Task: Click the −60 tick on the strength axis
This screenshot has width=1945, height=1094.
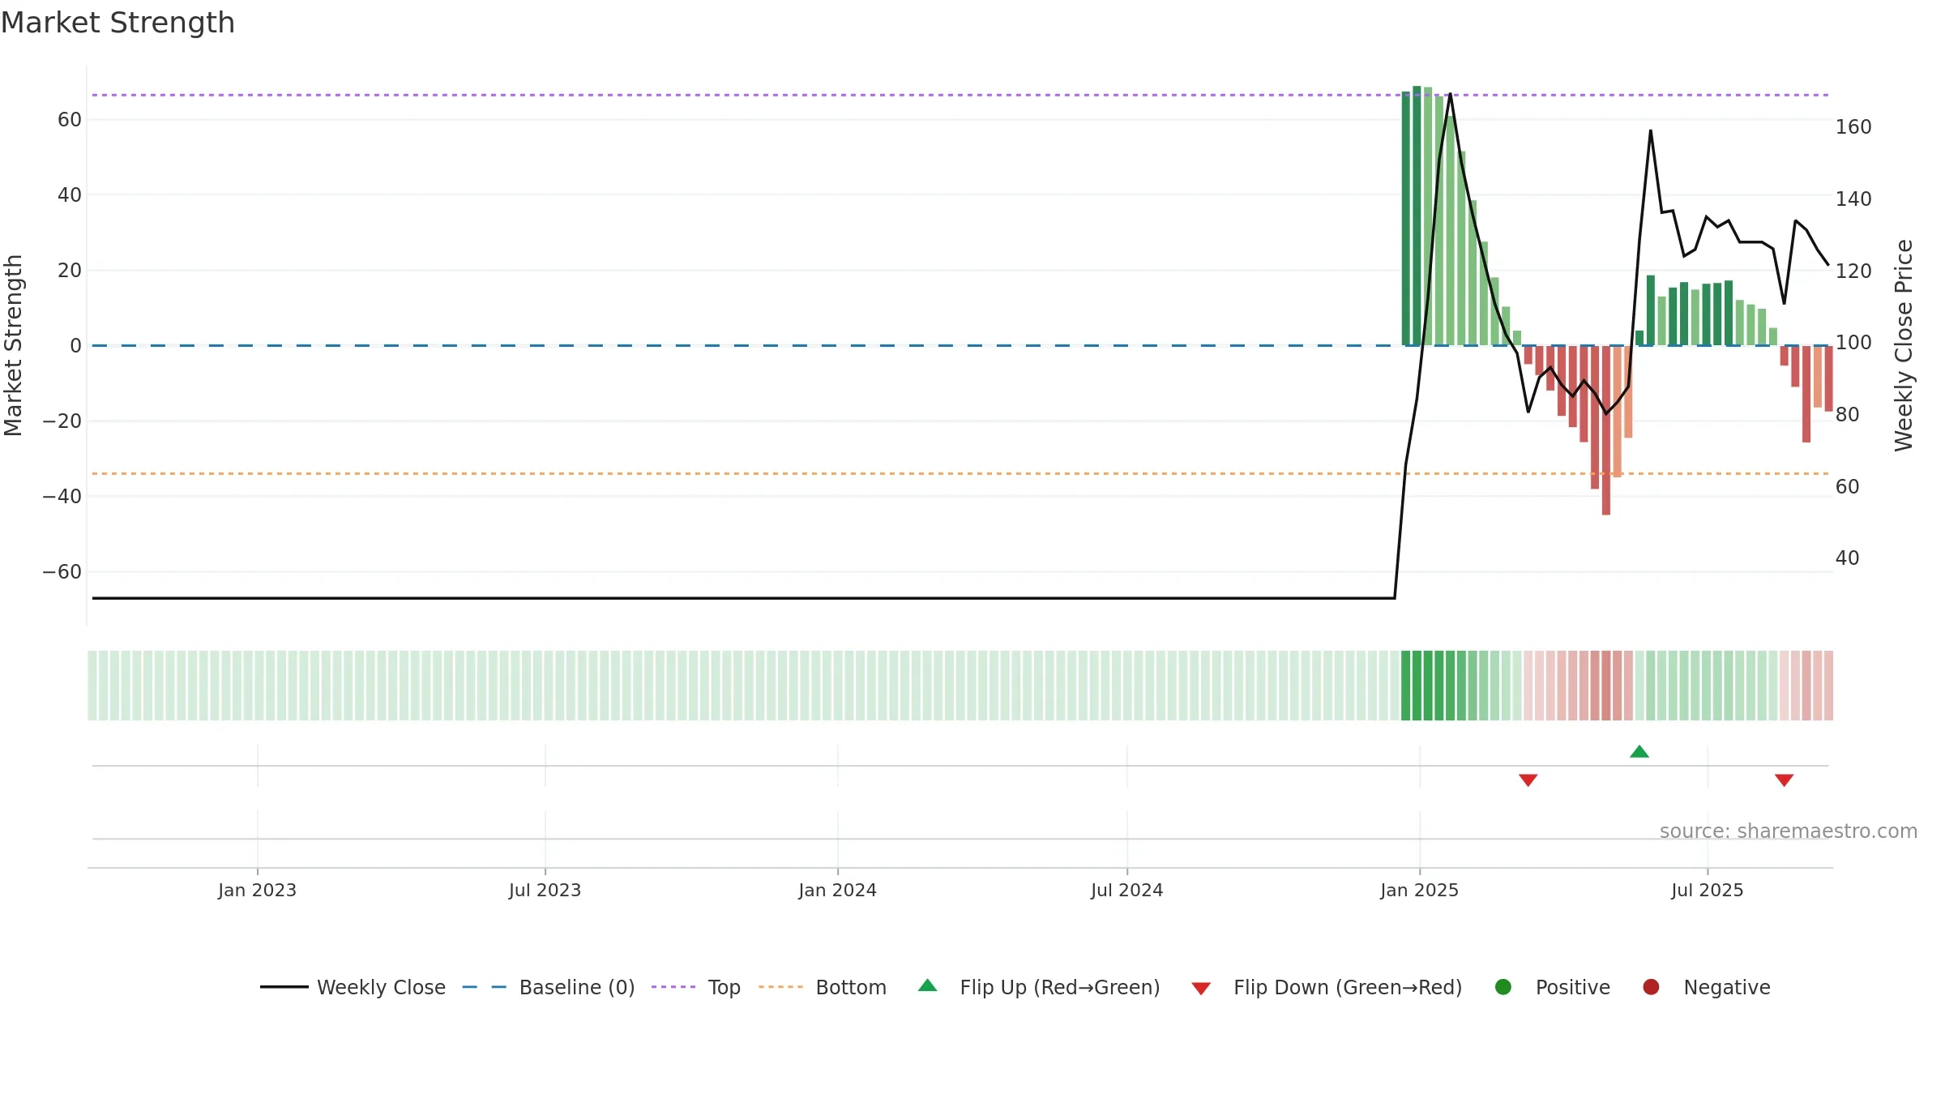Action: [62, 572]
